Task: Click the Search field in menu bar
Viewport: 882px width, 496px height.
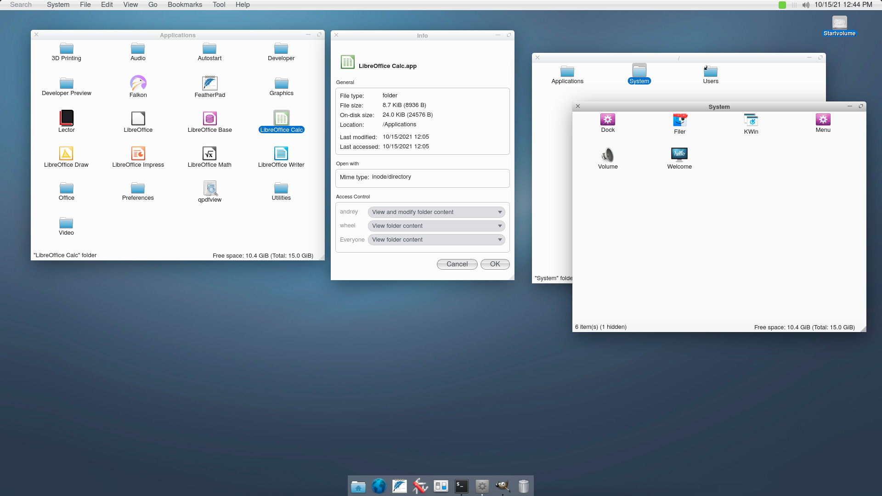Action: click(21, 5)
